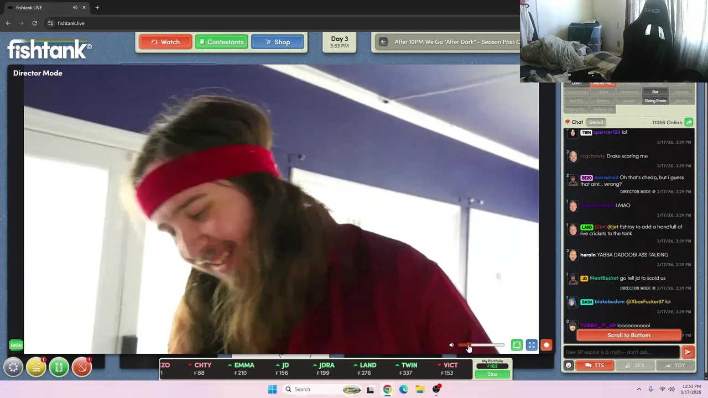Open the Contestants page
Screen dimensions: 708x398
pos(221,42)
